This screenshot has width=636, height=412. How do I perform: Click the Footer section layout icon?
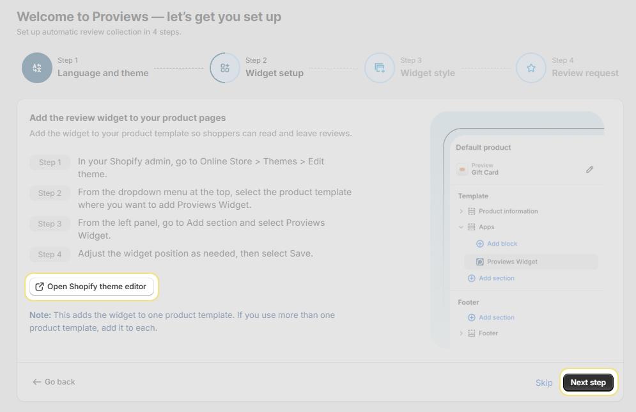tap(471, 333)
